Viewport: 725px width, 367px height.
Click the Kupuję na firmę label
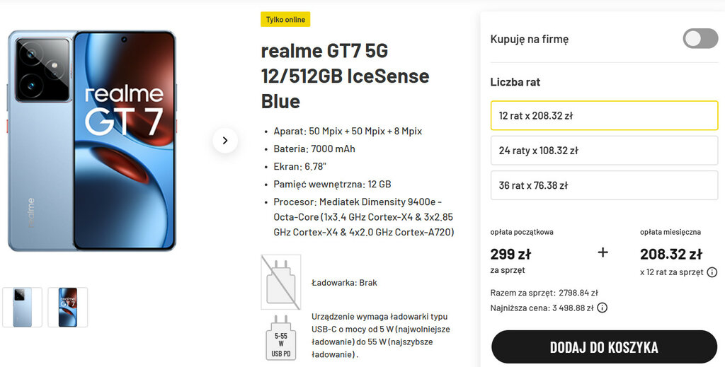529,39
